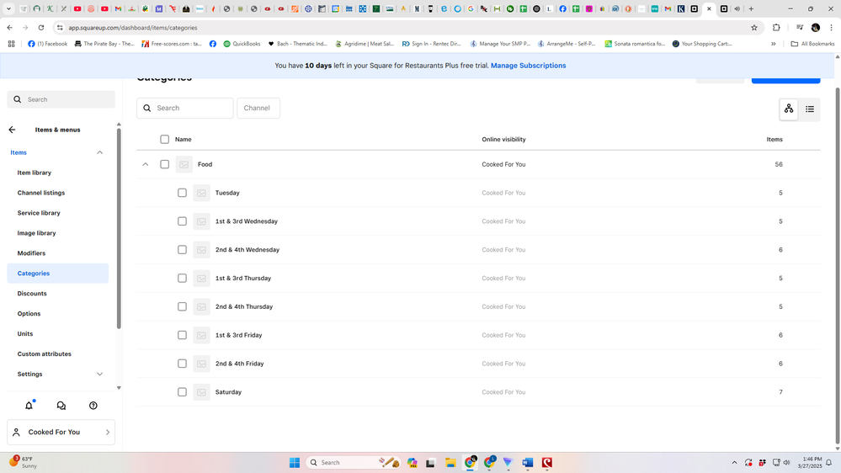Click the back arrow beside Items & menus
The image size is (841, 473).
(12, 130)
